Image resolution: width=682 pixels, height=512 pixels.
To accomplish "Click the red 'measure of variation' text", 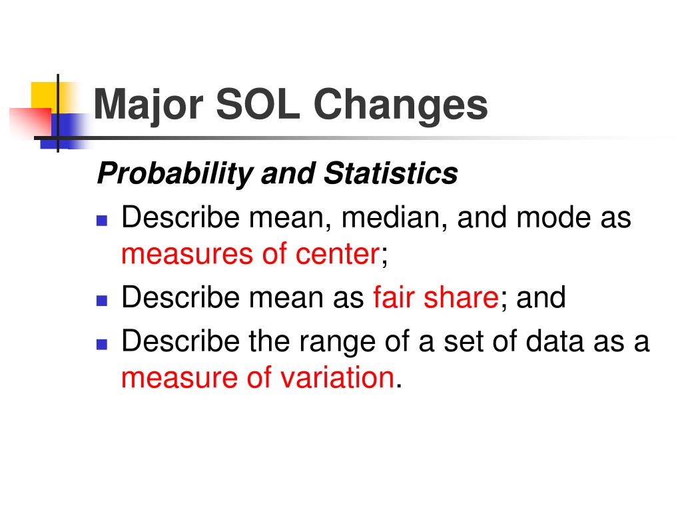I will 258,377.
